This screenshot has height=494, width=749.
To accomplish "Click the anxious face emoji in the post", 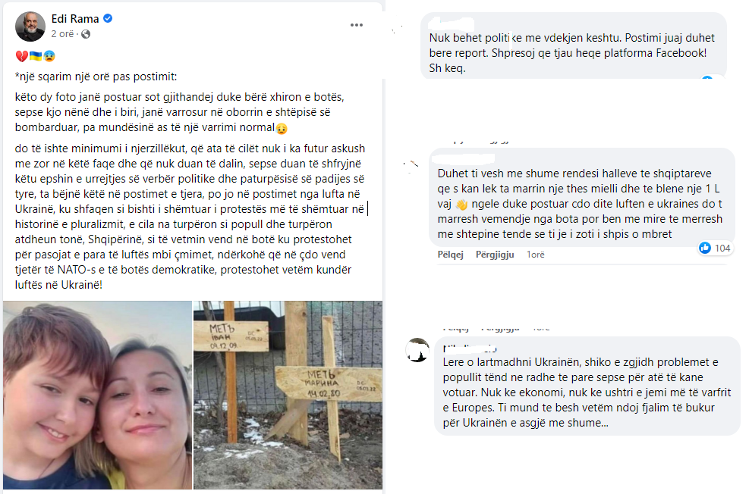I will tap(49, 56).
